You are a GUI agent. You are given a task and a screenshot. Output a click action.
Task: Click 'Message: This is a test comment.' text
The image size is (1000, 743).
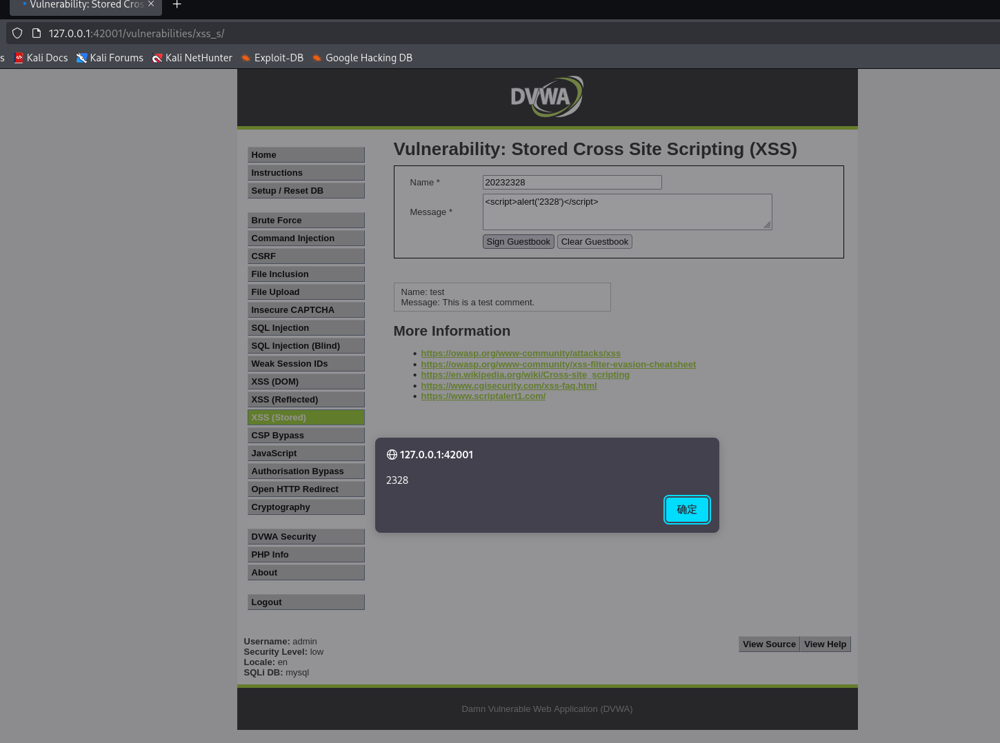pos(468,303)
